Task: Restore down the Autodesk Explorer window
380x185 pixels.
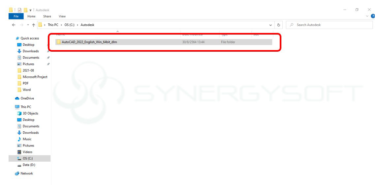Action: (x=357, y=10)
